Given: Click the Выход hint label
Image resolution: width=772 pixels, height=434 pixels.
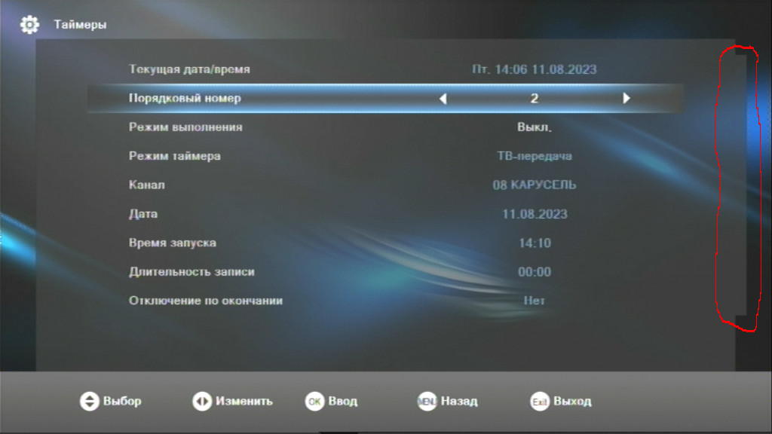Looking at the screenshot, I should click(x=572, y=402).
